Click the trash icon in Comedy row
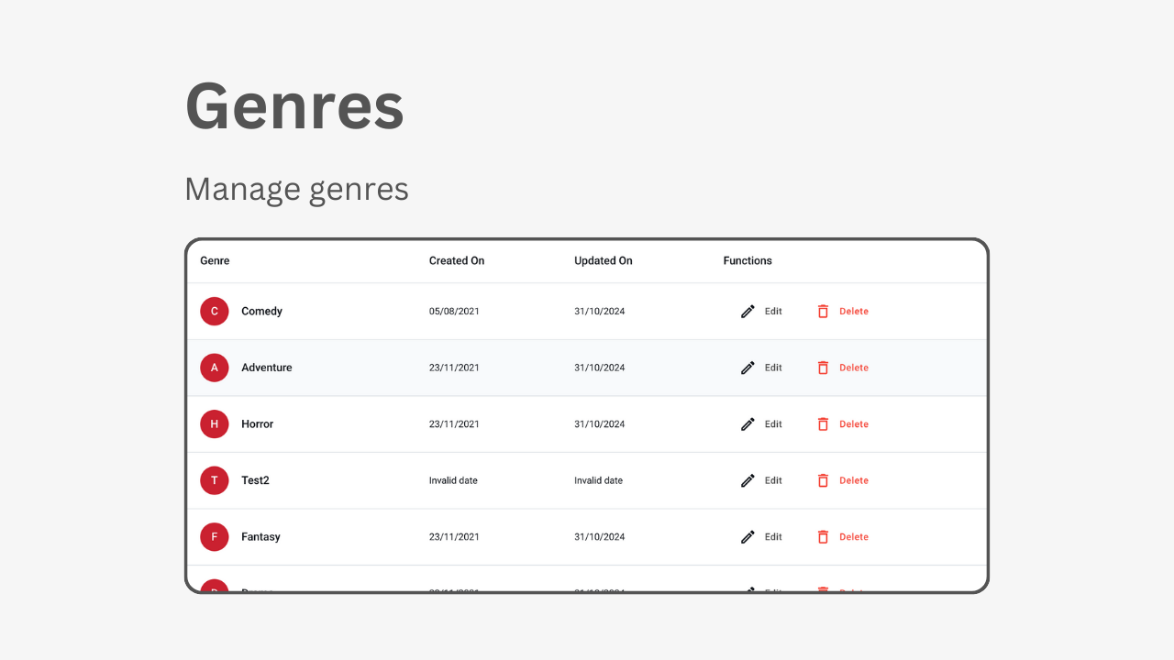1174x660 pixels. pos(823,312)
